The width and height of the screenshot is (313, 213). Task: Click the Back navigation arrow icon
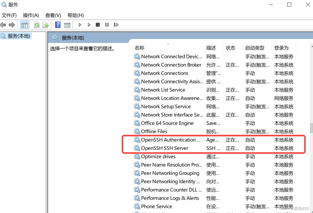coord(3,25)
